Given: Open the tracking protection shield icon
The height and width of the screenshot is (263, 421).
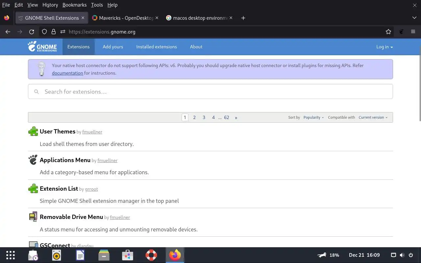Looking at the screenshot, I should (44, 32).
